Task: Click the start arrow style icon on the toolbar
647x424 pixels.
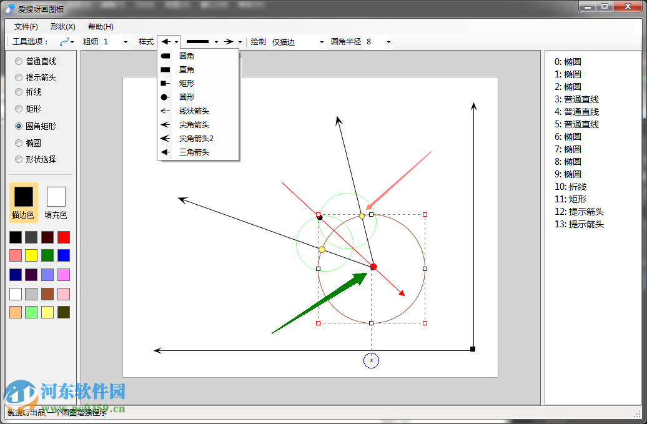Action: click(x=166, y=42)
